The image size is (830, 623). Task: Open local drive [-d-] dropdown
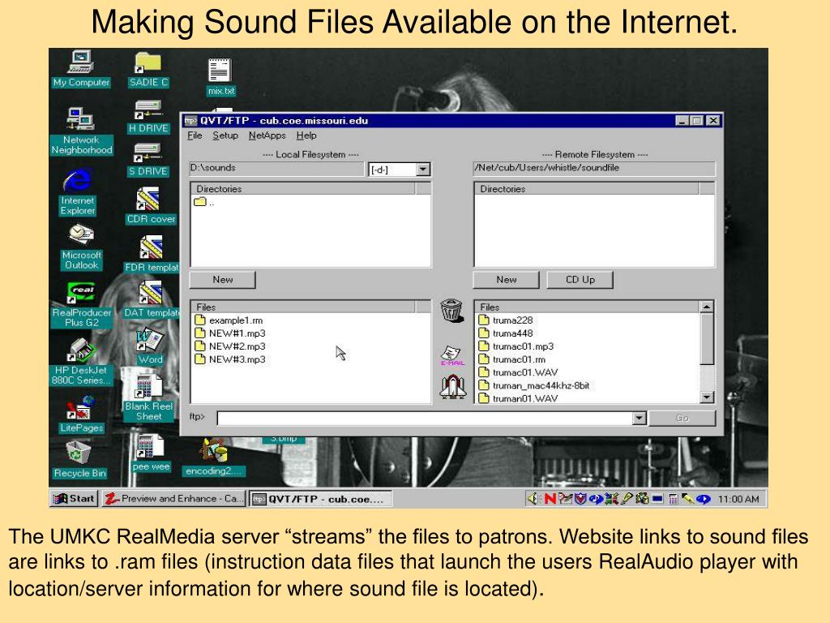(422, 170)
